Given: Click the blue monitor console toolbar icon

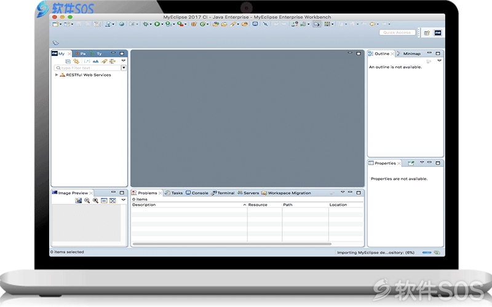Looking at the screenshot, I should [255, 24].
